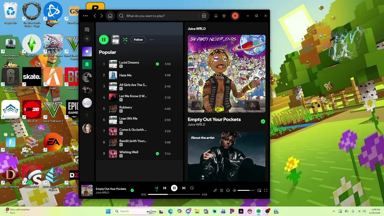
Task: Click Juice WRLD link under song title
Action: [196, 124]
